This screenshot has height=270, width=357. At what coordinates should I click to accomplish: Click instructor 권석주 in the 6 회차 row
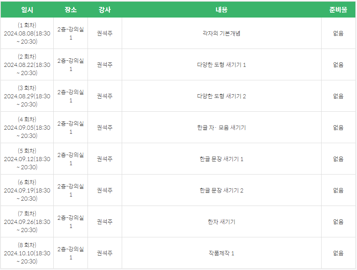(105, 190)
